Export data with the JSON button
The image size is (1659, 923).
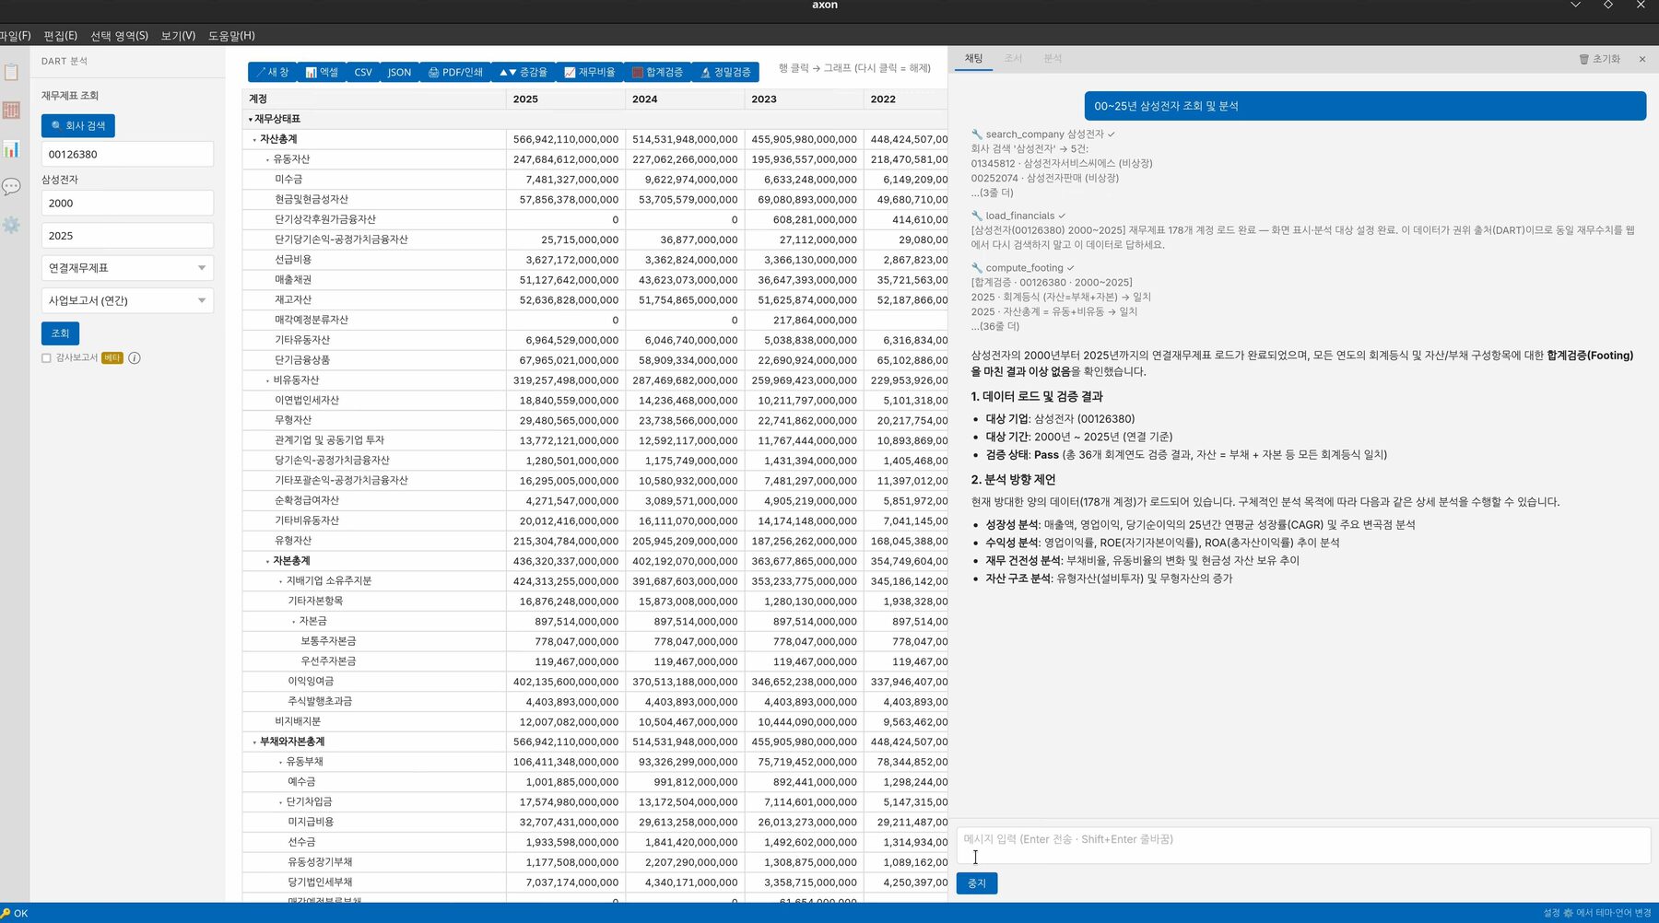(x=399, y=72)
